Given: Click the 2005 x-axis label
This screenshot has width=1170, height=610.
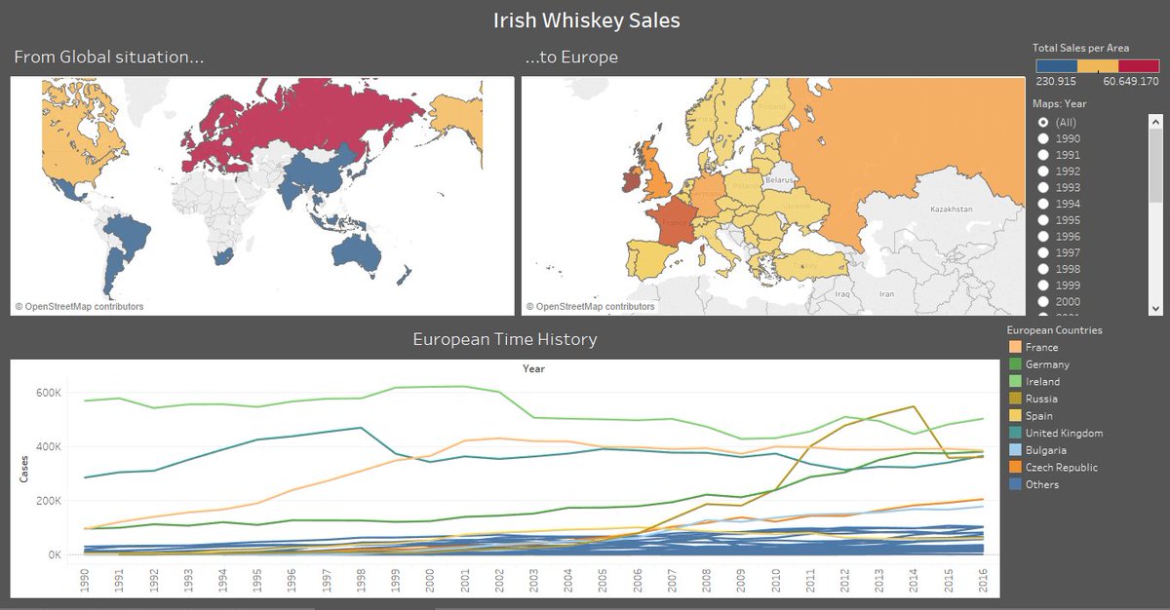Looking at the screenshot, I should pos(601,579).
